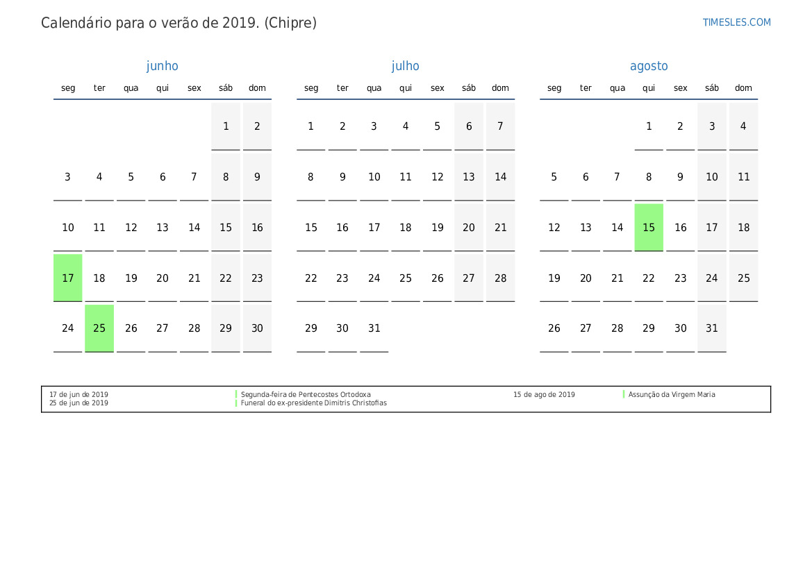Image resolution: width=812 pixels, height=574 pixels.
Task: Click Funeral do ex-presidente Dimitris Christofias text
Action: (313, 403)
